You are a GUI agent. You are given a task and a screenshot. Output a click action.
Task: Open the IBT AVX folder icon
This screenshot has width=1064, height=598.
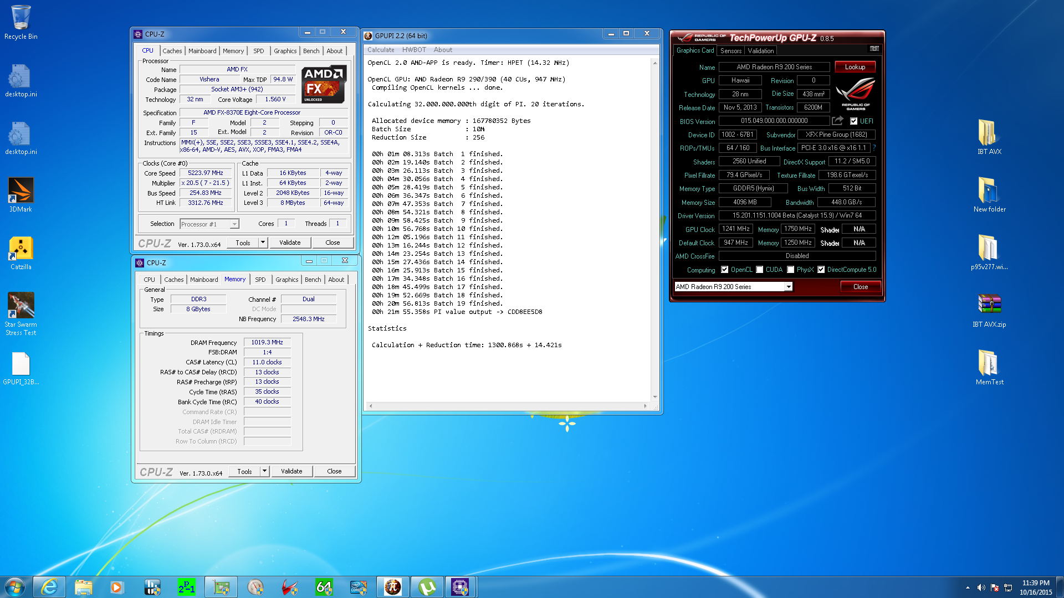point(989,136)
